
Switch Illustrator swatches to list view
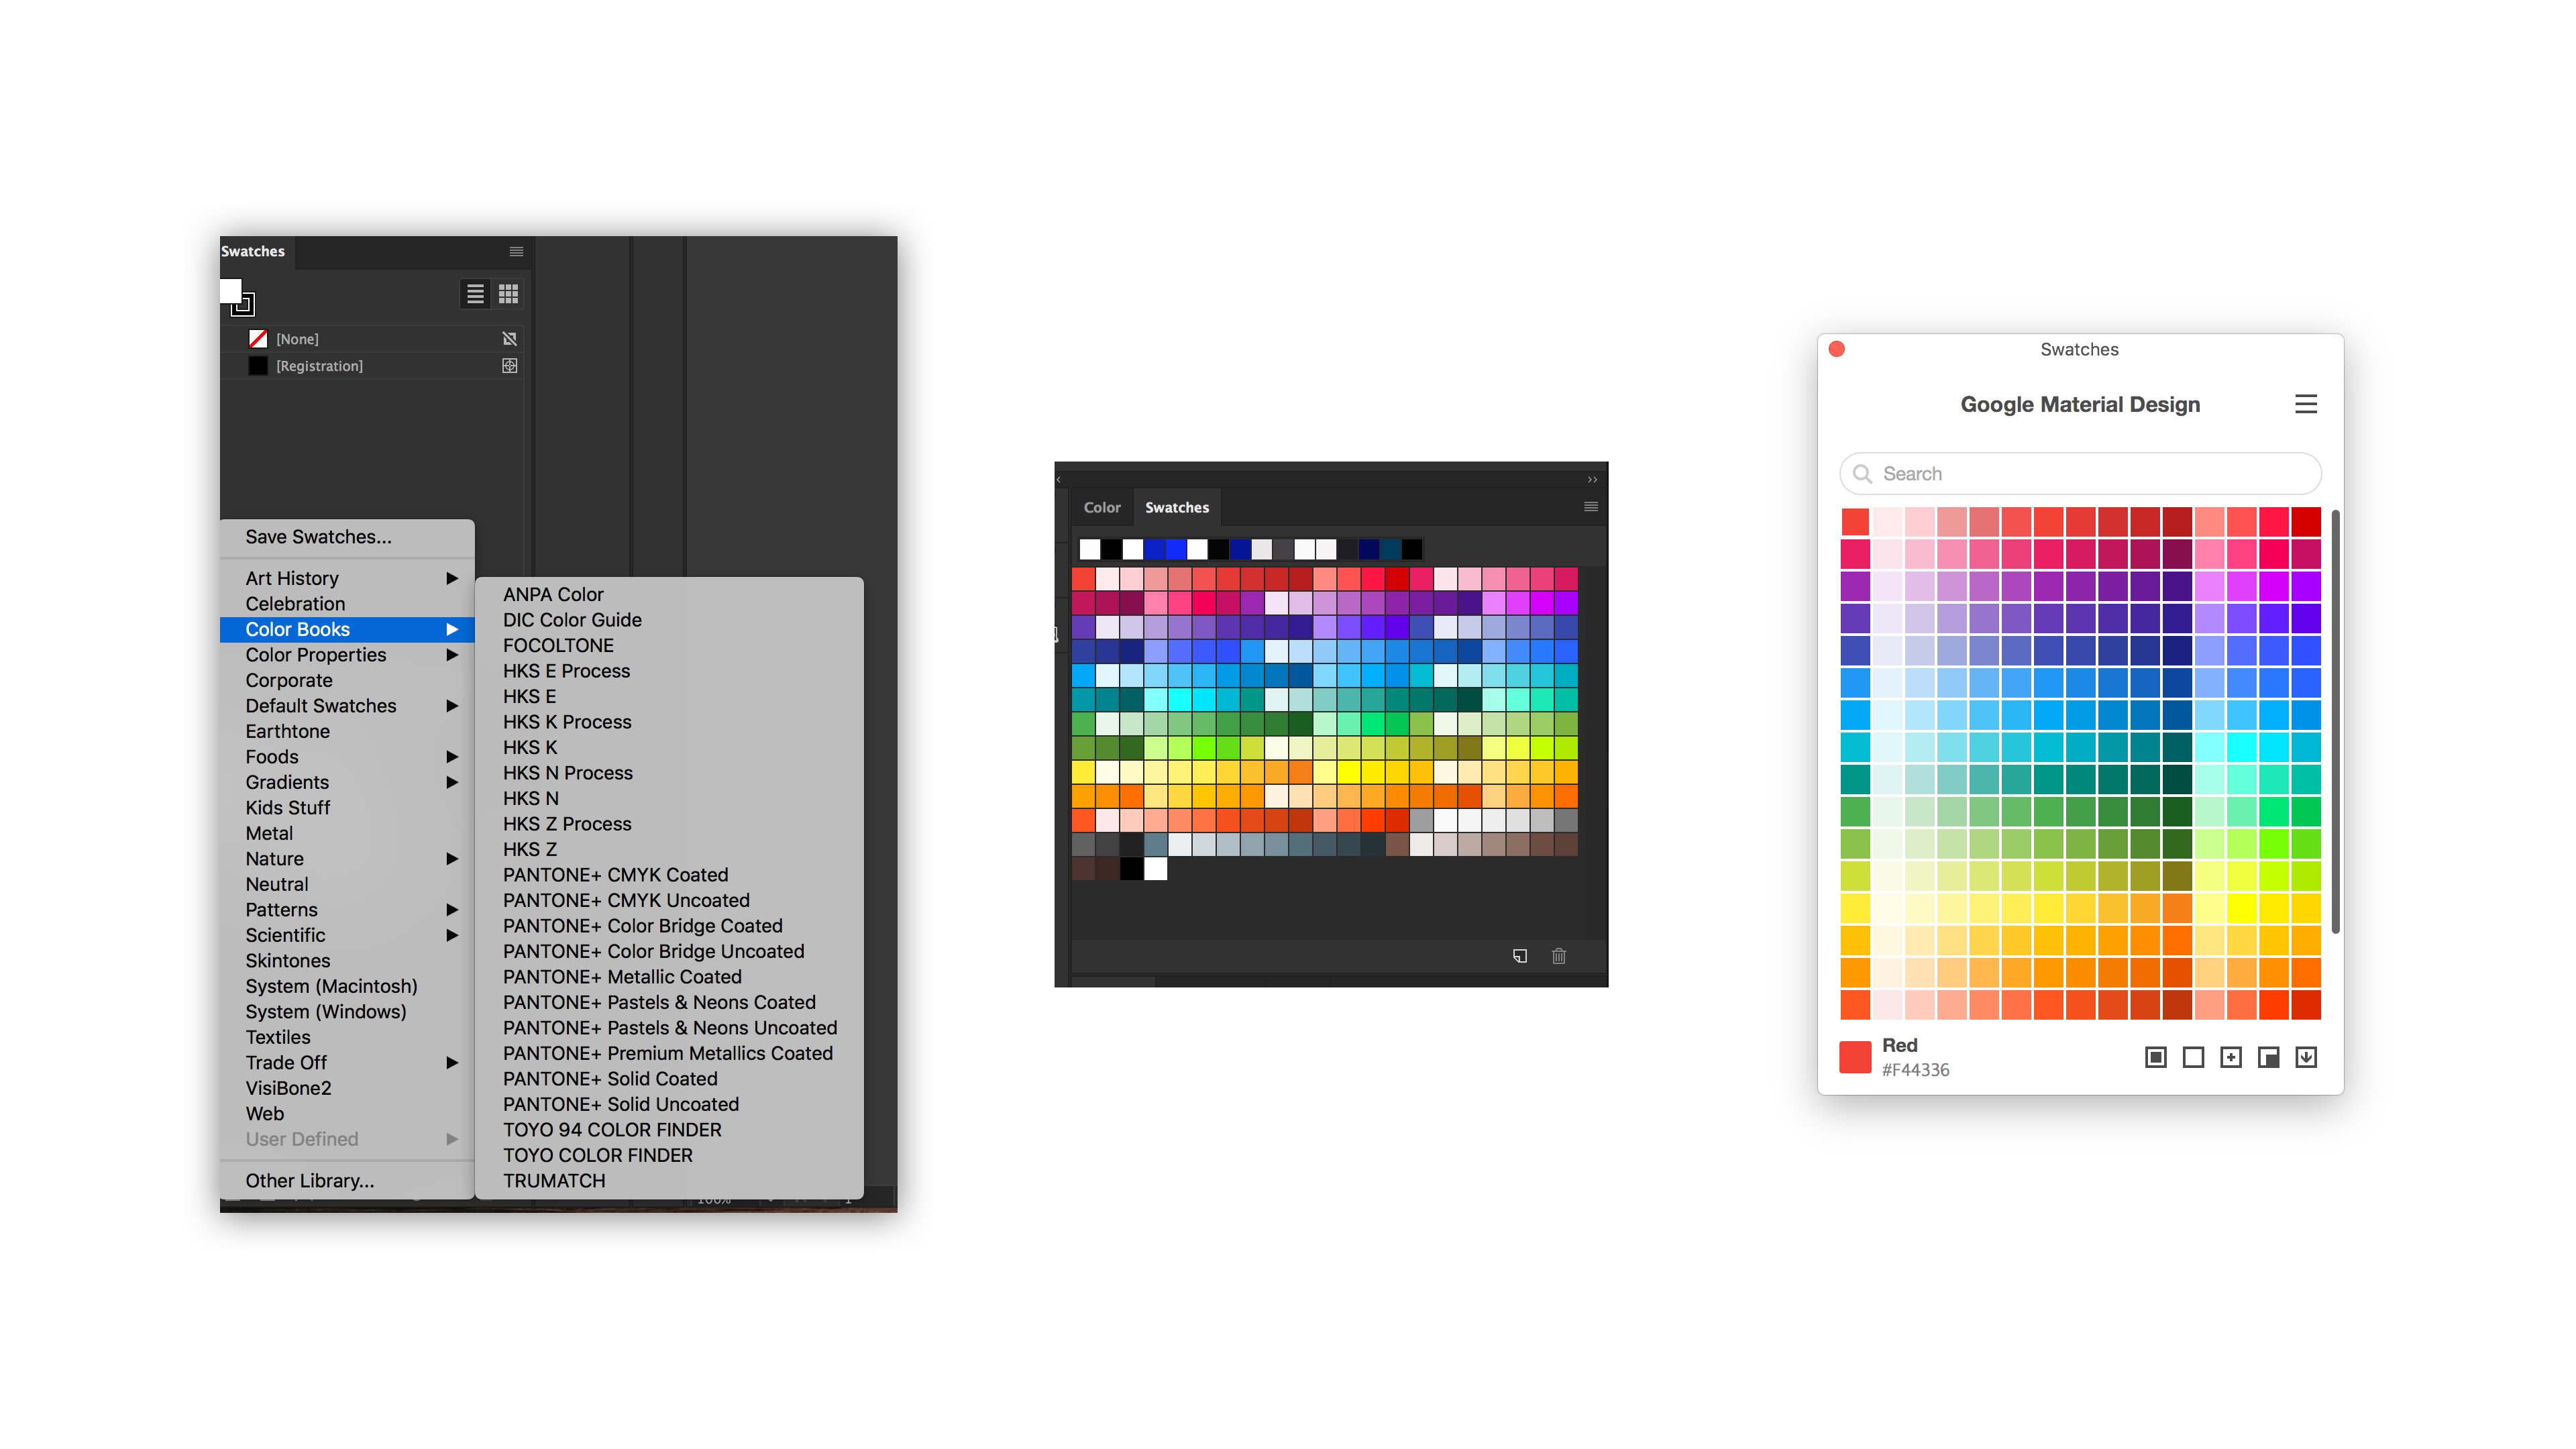pos(475,294)
